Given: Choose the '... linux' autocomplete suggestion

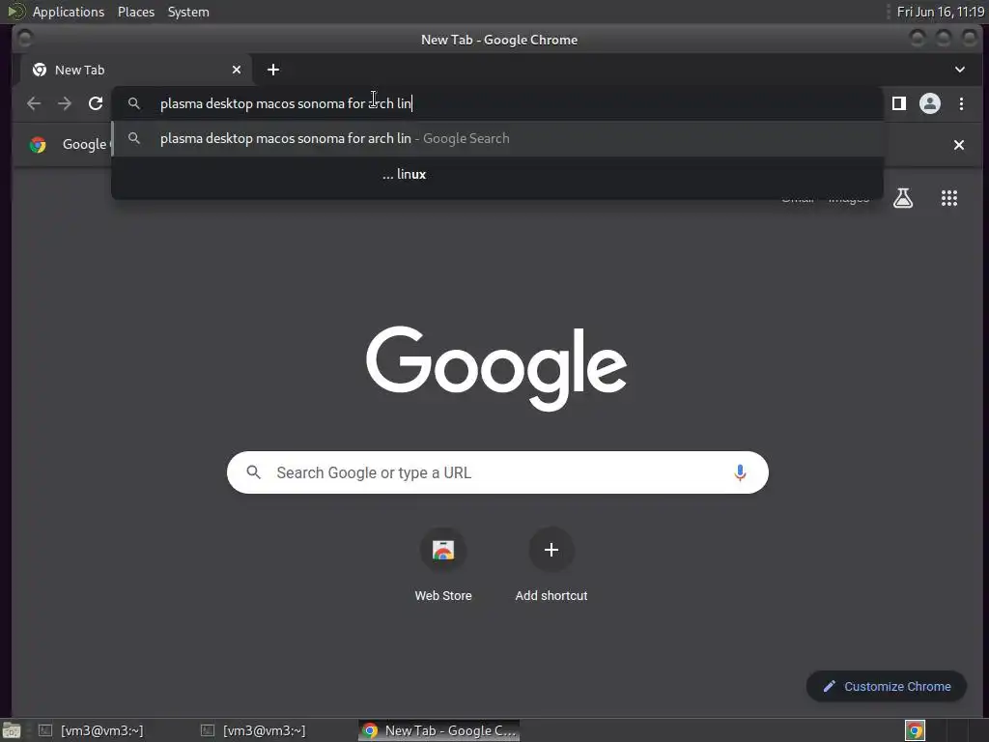Looking at the screenshot, I should (497, 174).
